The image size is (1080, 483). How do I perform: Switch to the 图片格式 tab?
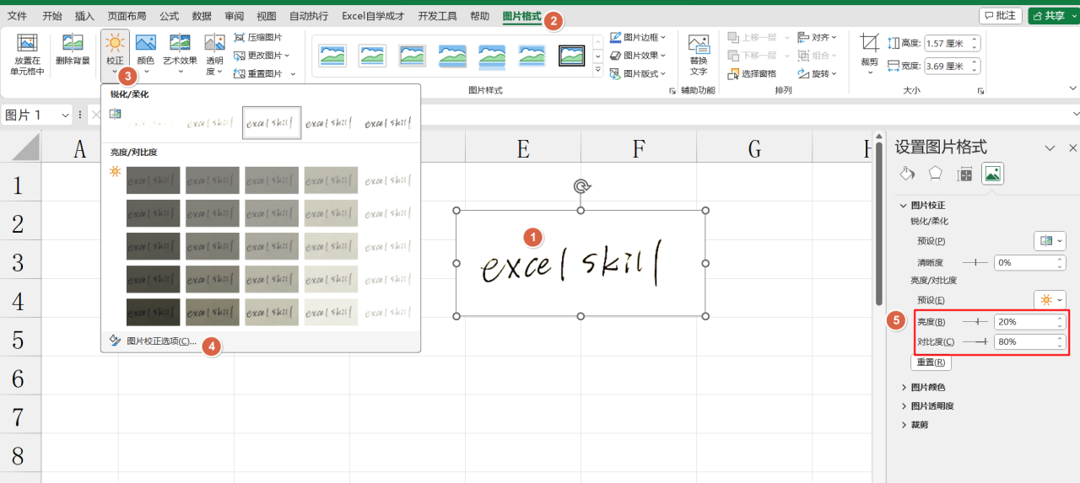[x=521, y=16]
